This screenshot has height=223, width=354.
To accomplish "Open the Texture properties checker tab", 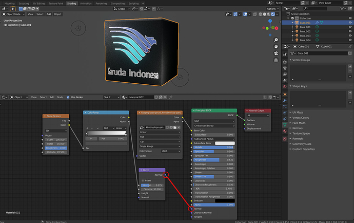I will [x=285, y=139].
